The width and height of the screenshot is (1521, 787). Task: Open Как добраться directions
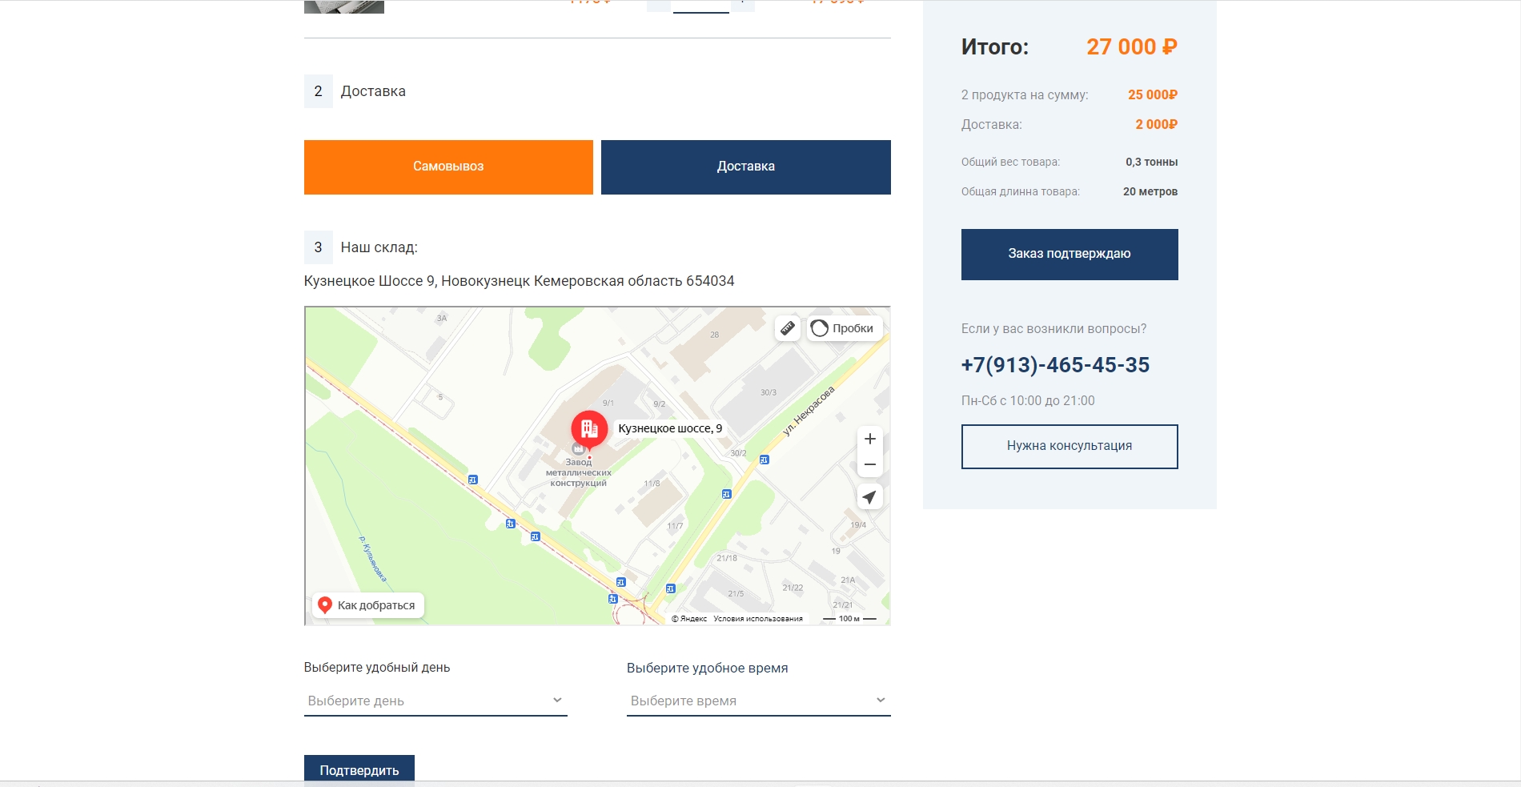coord(367,605)
